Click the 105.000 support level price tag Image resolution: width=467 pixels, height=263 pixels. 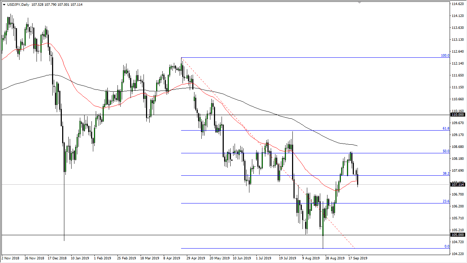point(458,234)
